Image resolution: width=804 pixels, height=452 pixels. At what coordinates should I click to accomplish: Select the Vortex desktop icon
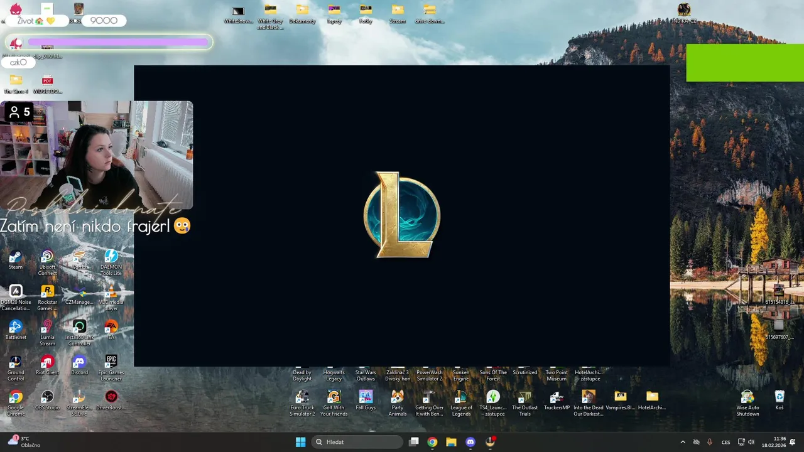[79, 260]
